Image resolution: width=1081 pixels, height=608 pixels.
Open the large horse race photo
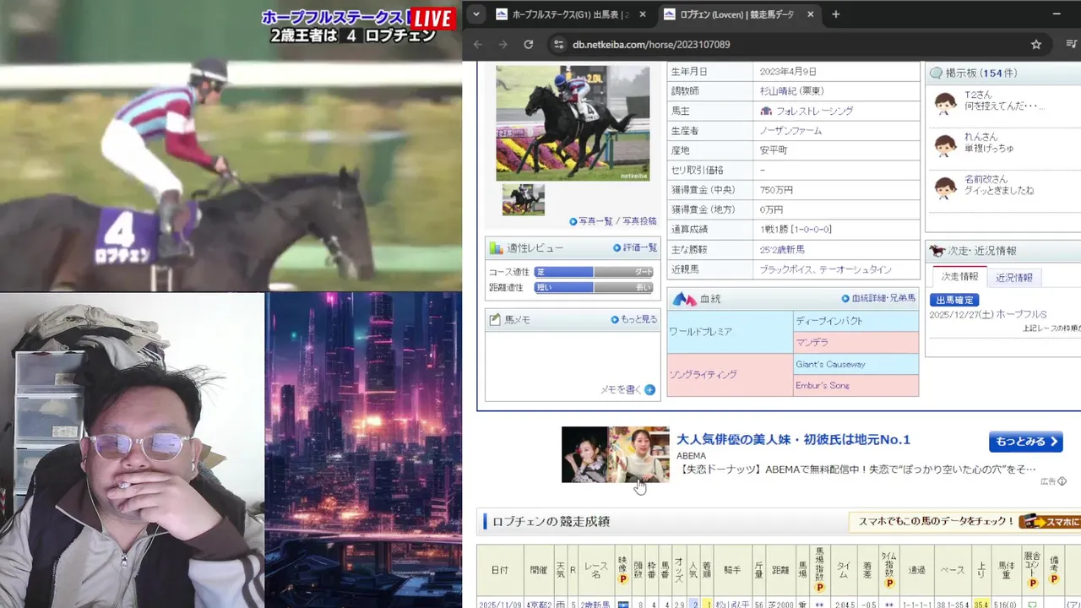tap(573, 123)
